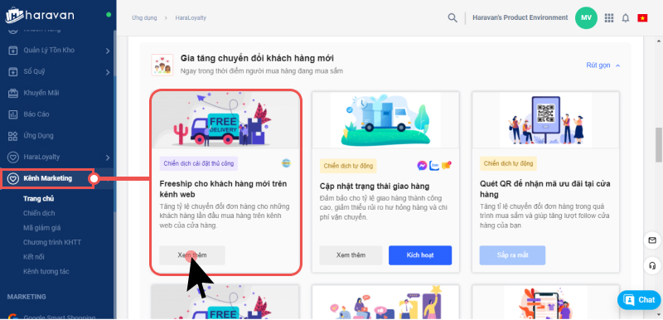
Task: Click Xem thêm on delivery status card
Action: (x=351, y=255)
